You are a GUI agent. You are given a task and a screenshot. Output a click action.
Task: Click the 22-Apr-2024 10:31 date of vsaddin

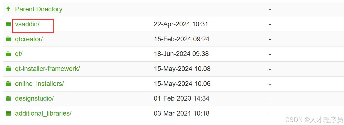tap(181, 24)
